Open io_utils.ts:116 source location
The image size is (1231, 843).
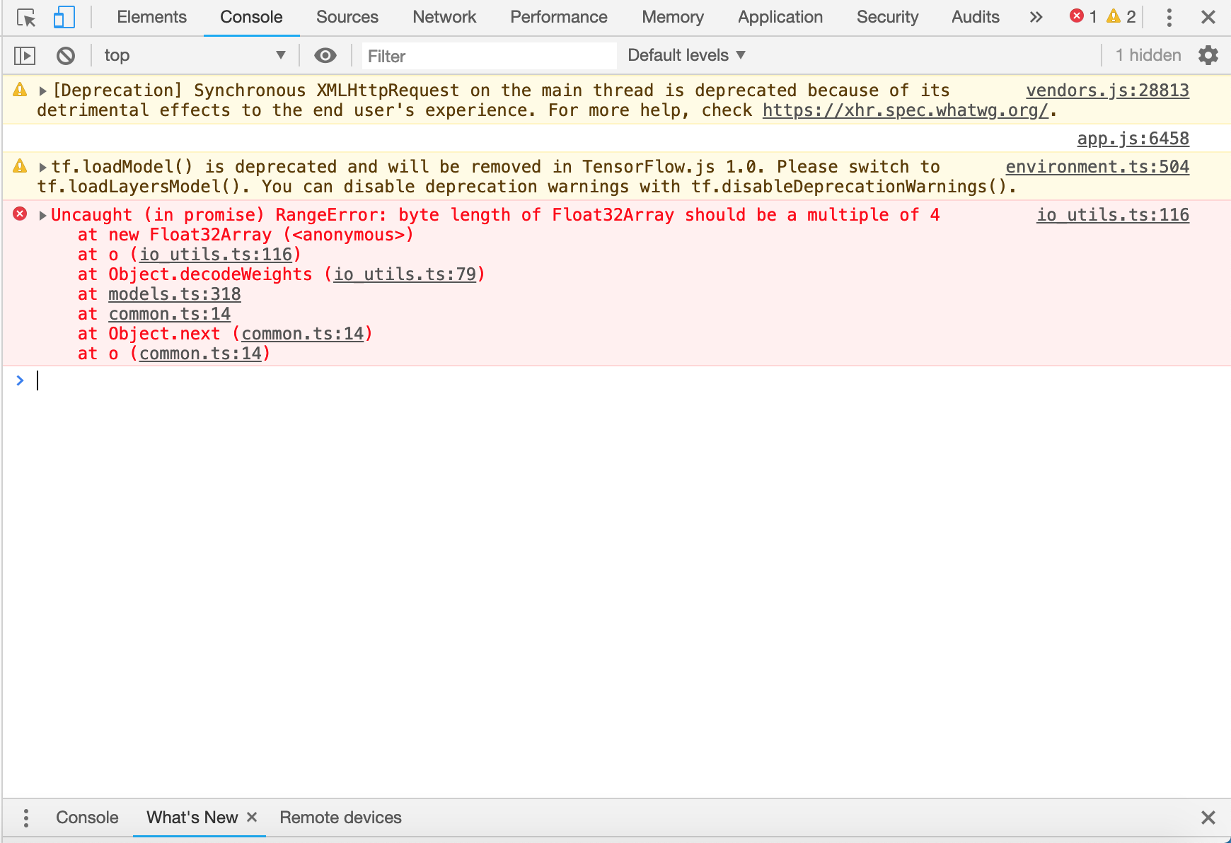click(x=1112, y=215)
